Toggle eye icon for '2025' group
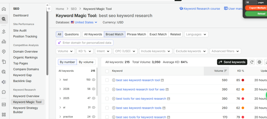267x119 pixels. [94, 98]
